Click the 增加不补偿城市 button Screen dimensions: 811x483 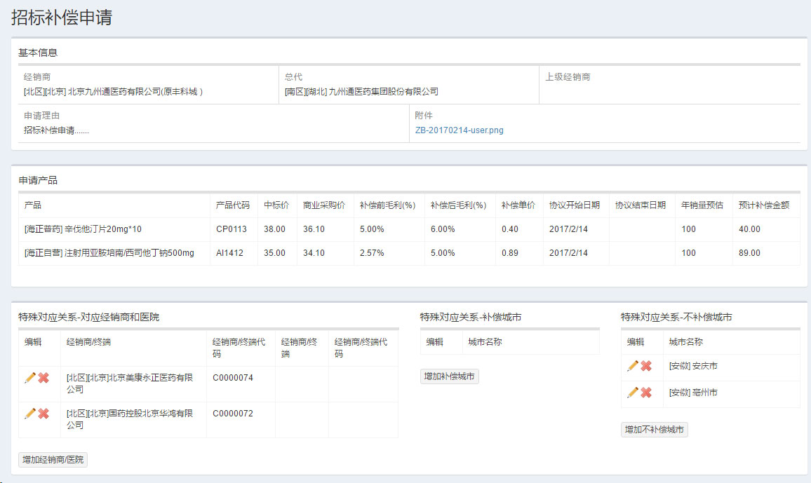[654, 430]
